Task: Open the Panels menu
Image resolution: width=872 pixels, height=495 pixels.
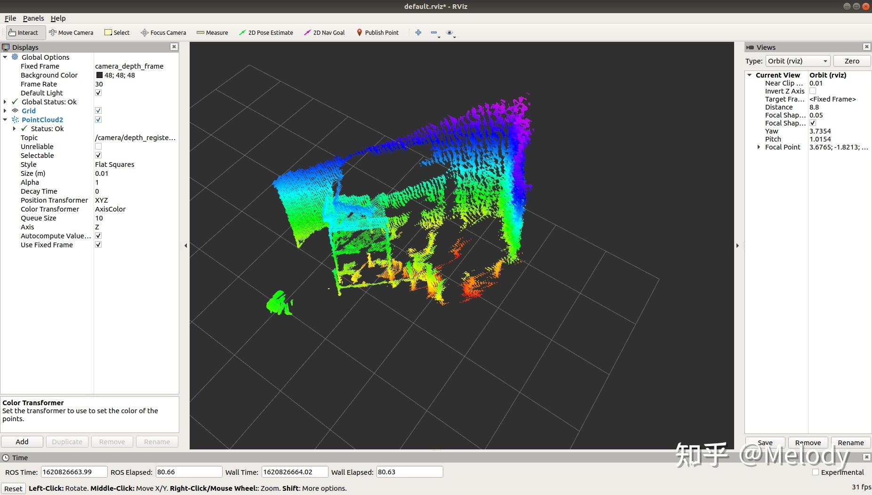Action: tap(33, 18)
